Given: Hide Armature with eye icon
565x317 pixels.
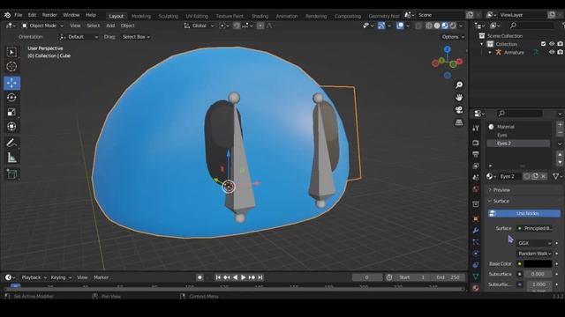Looking at the screenshot, I should click(x=552, y=53).
